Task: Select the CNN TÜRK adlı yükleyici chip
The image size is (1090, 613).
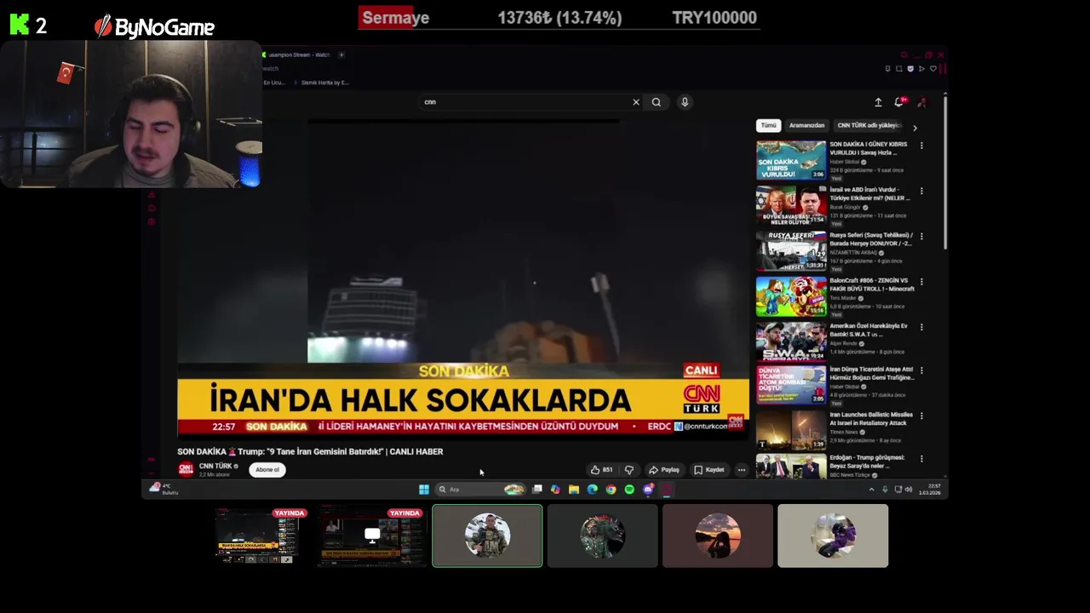Action: click(x=869, y=125)
